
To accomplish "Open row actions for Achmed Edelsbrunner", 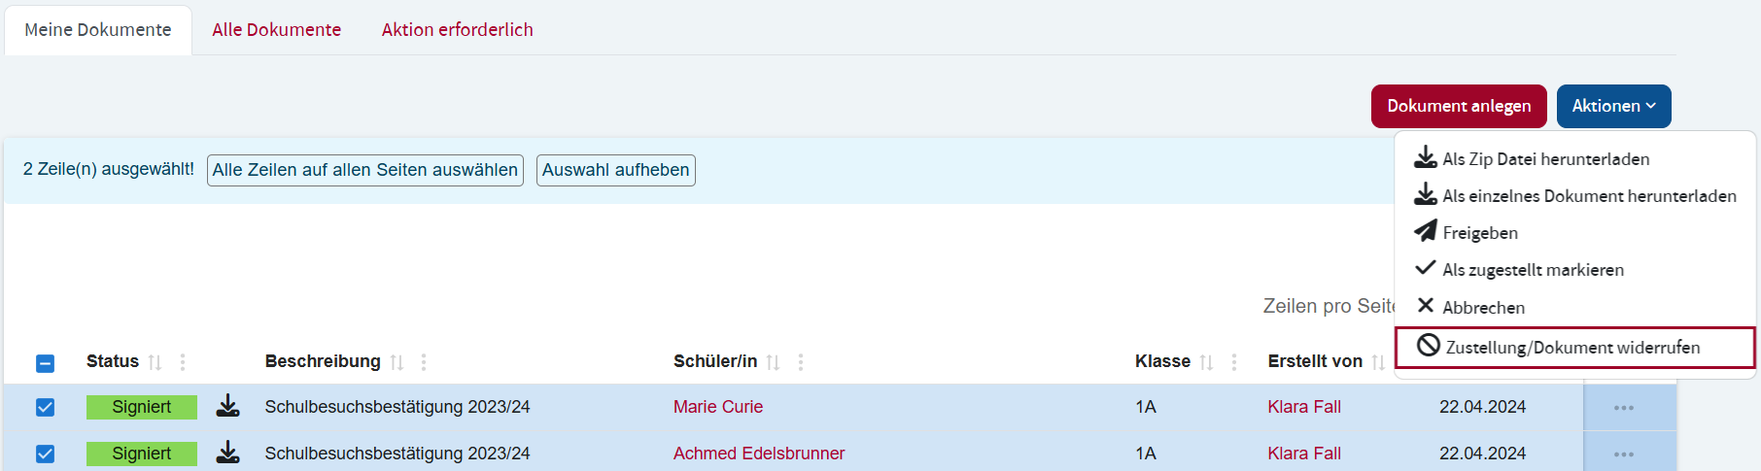I will point(1623,454).
